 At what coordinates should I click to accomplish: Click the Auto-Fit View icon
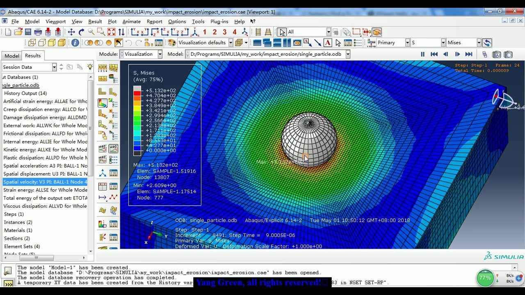[x=111, y=32]
